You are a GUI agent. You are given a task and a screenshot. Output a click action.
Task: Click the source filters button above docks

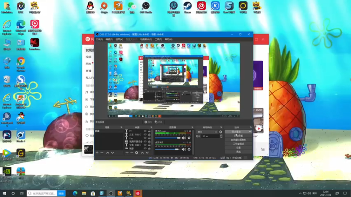pyautogui.click(x=158, y=122)
